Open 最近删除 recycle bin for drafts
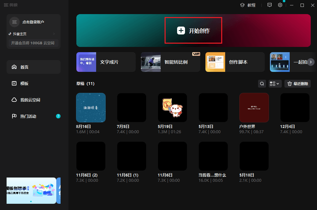Viewport: 317px width, 210px height. (x=297, y=84)
